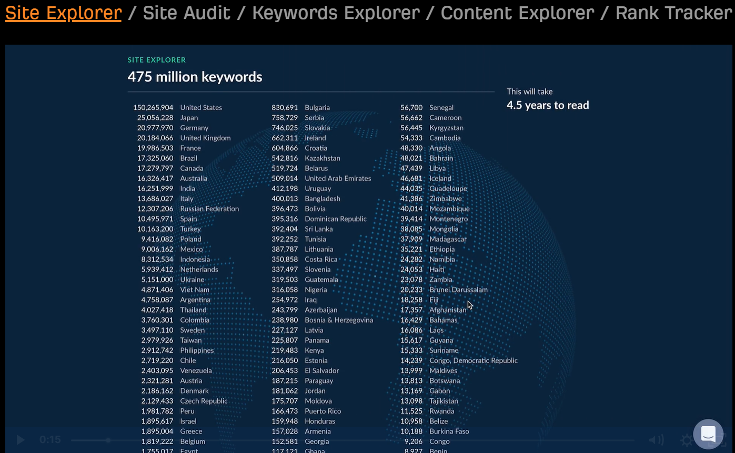Screen dimensions: 735x453
Task: Select the Canada row
Action: (x=170, y=168)
